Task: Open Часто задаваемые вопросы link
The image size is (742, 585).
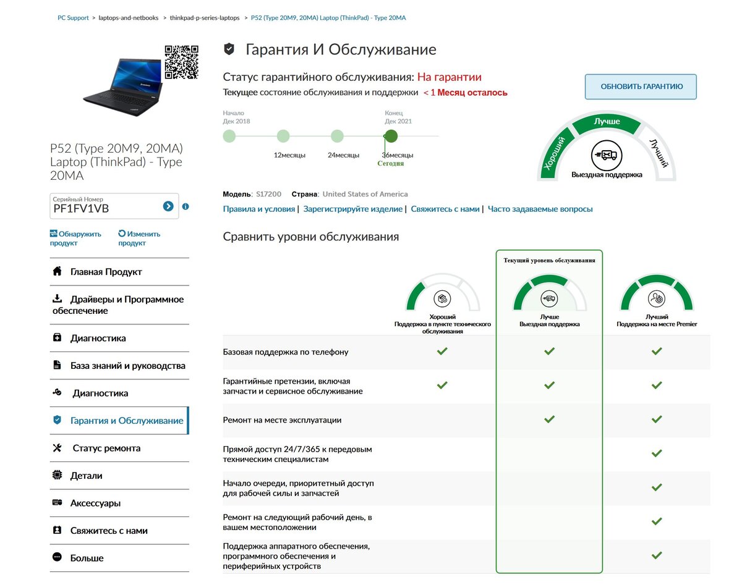Action: 540,209
